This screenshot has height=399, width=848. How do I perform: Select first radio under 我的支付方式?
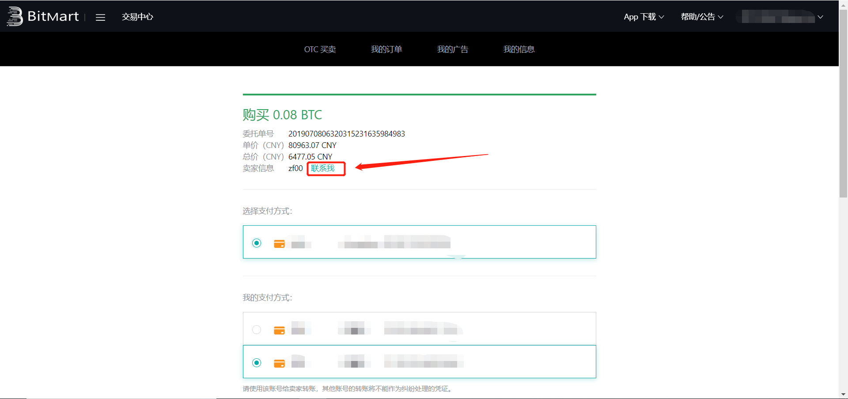click(257, 330)
